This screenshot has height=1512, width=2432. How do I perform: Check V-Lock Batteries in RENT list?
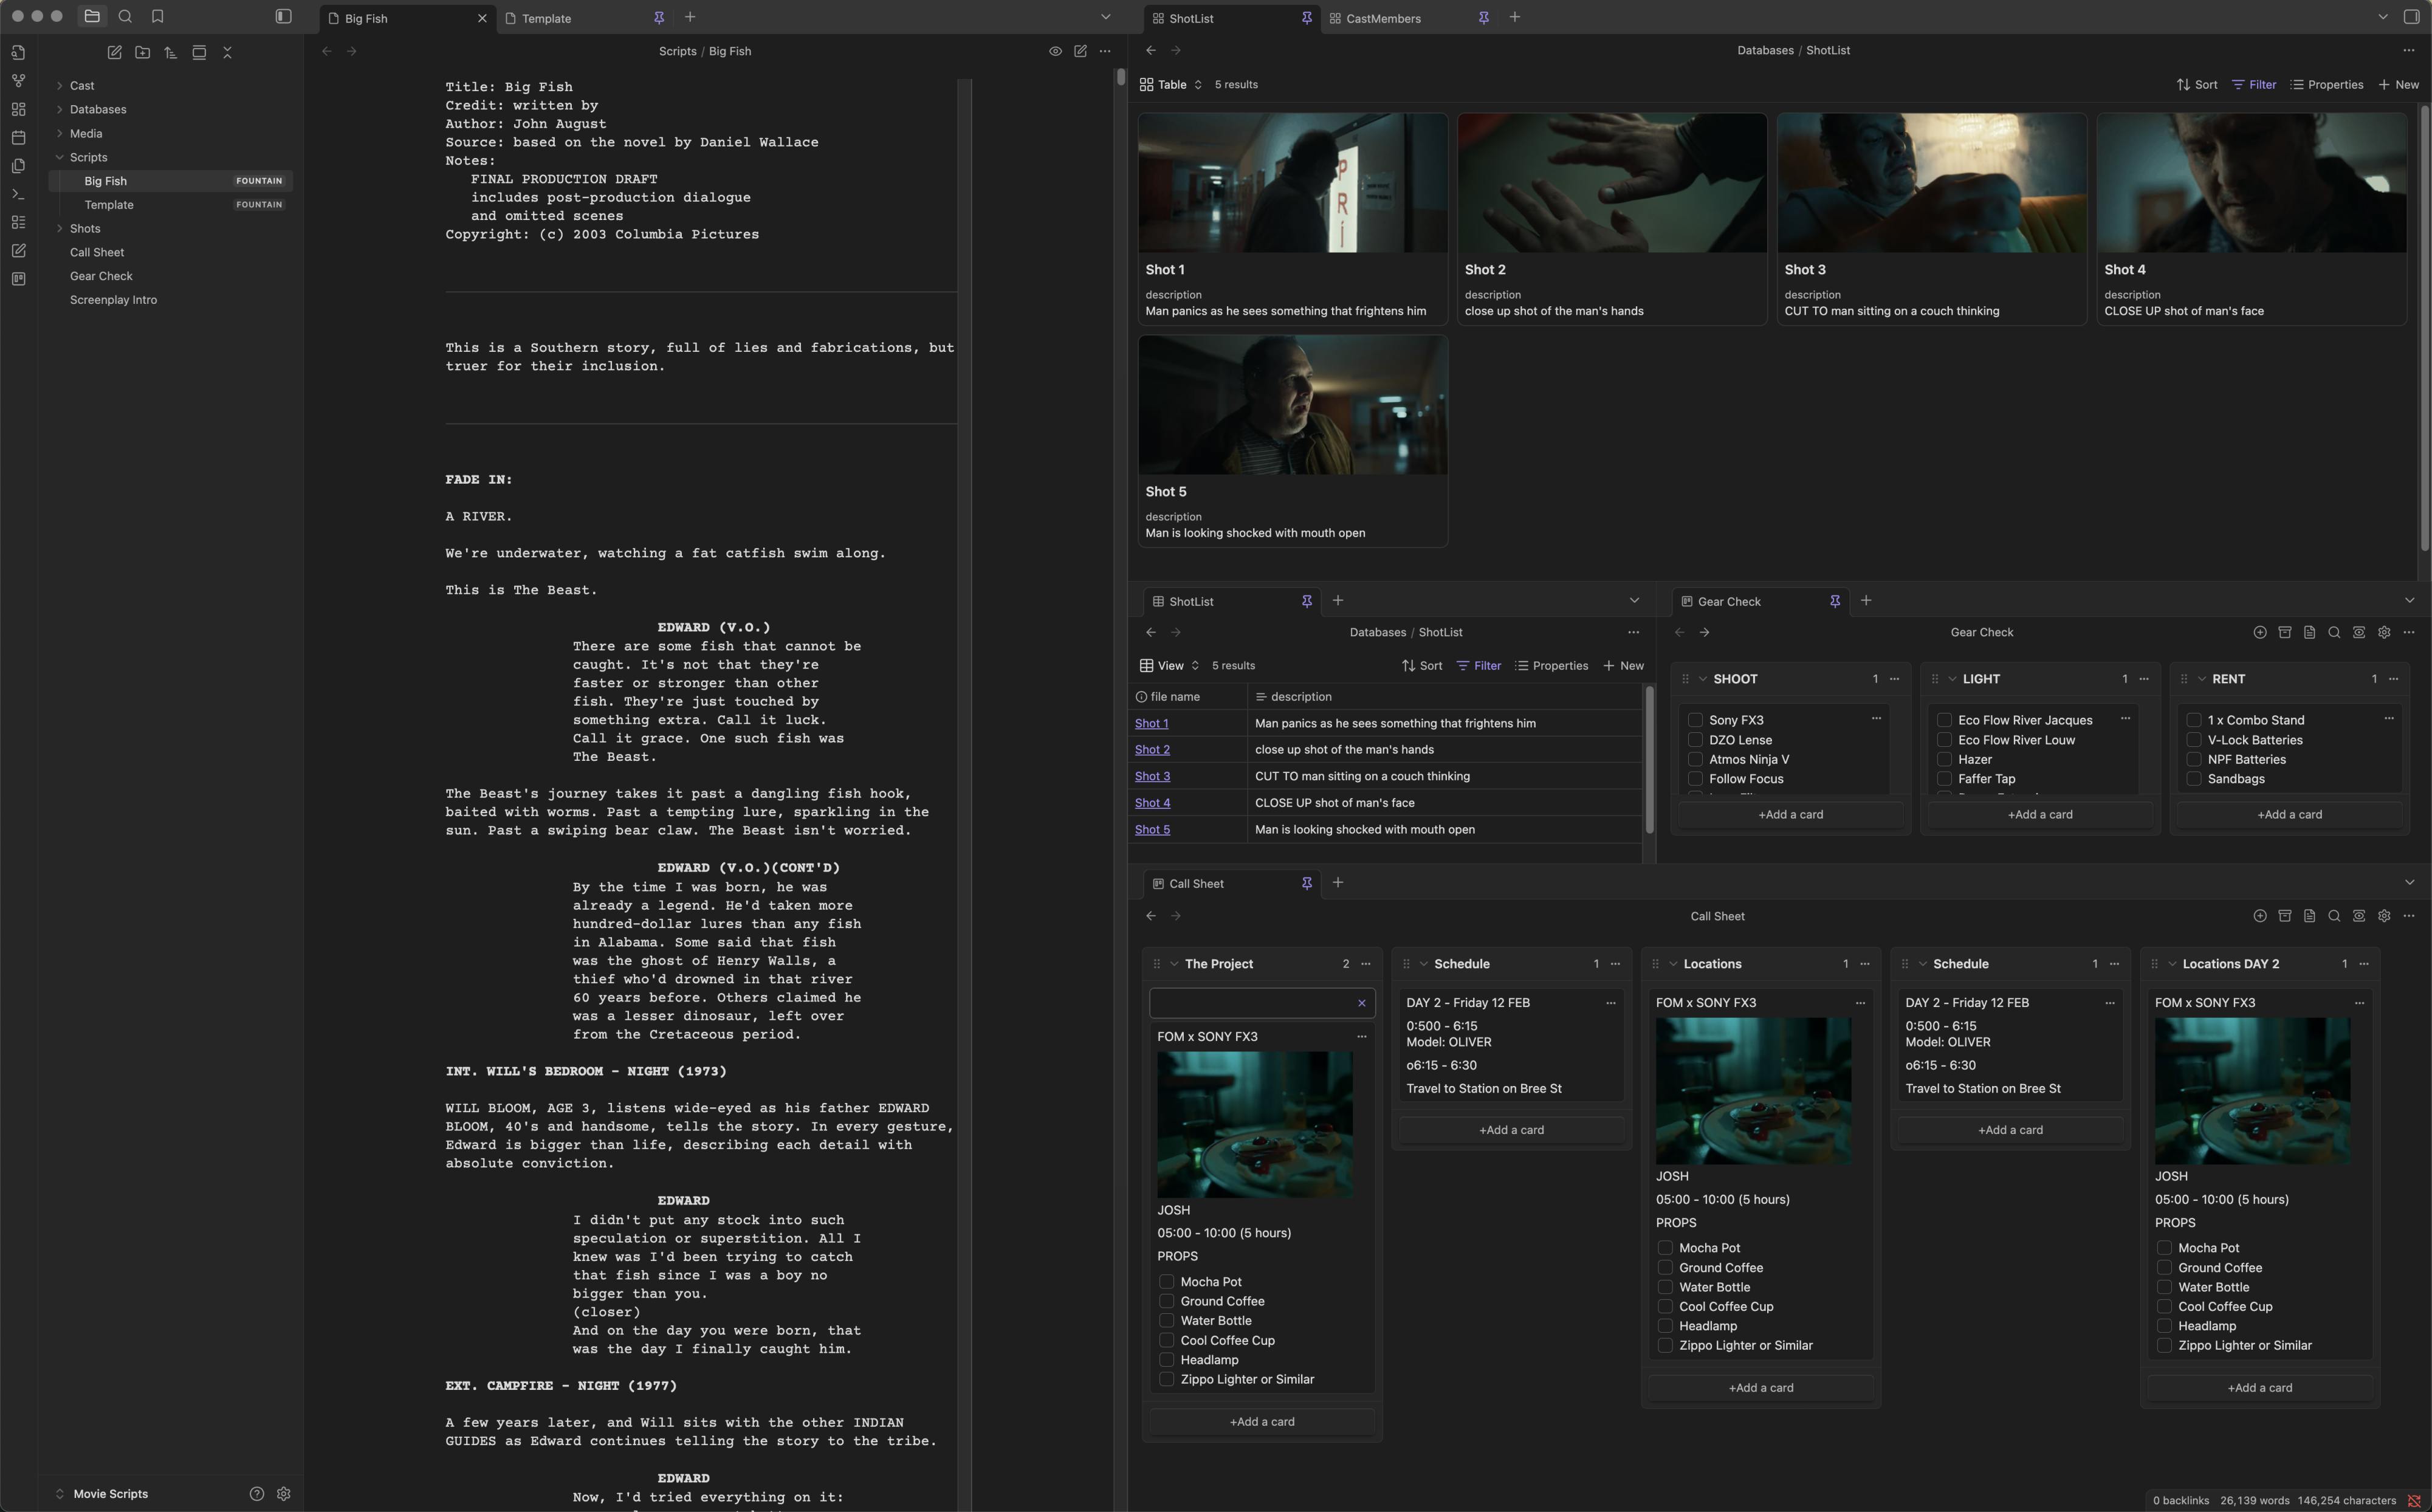[x=2193, y=740]
